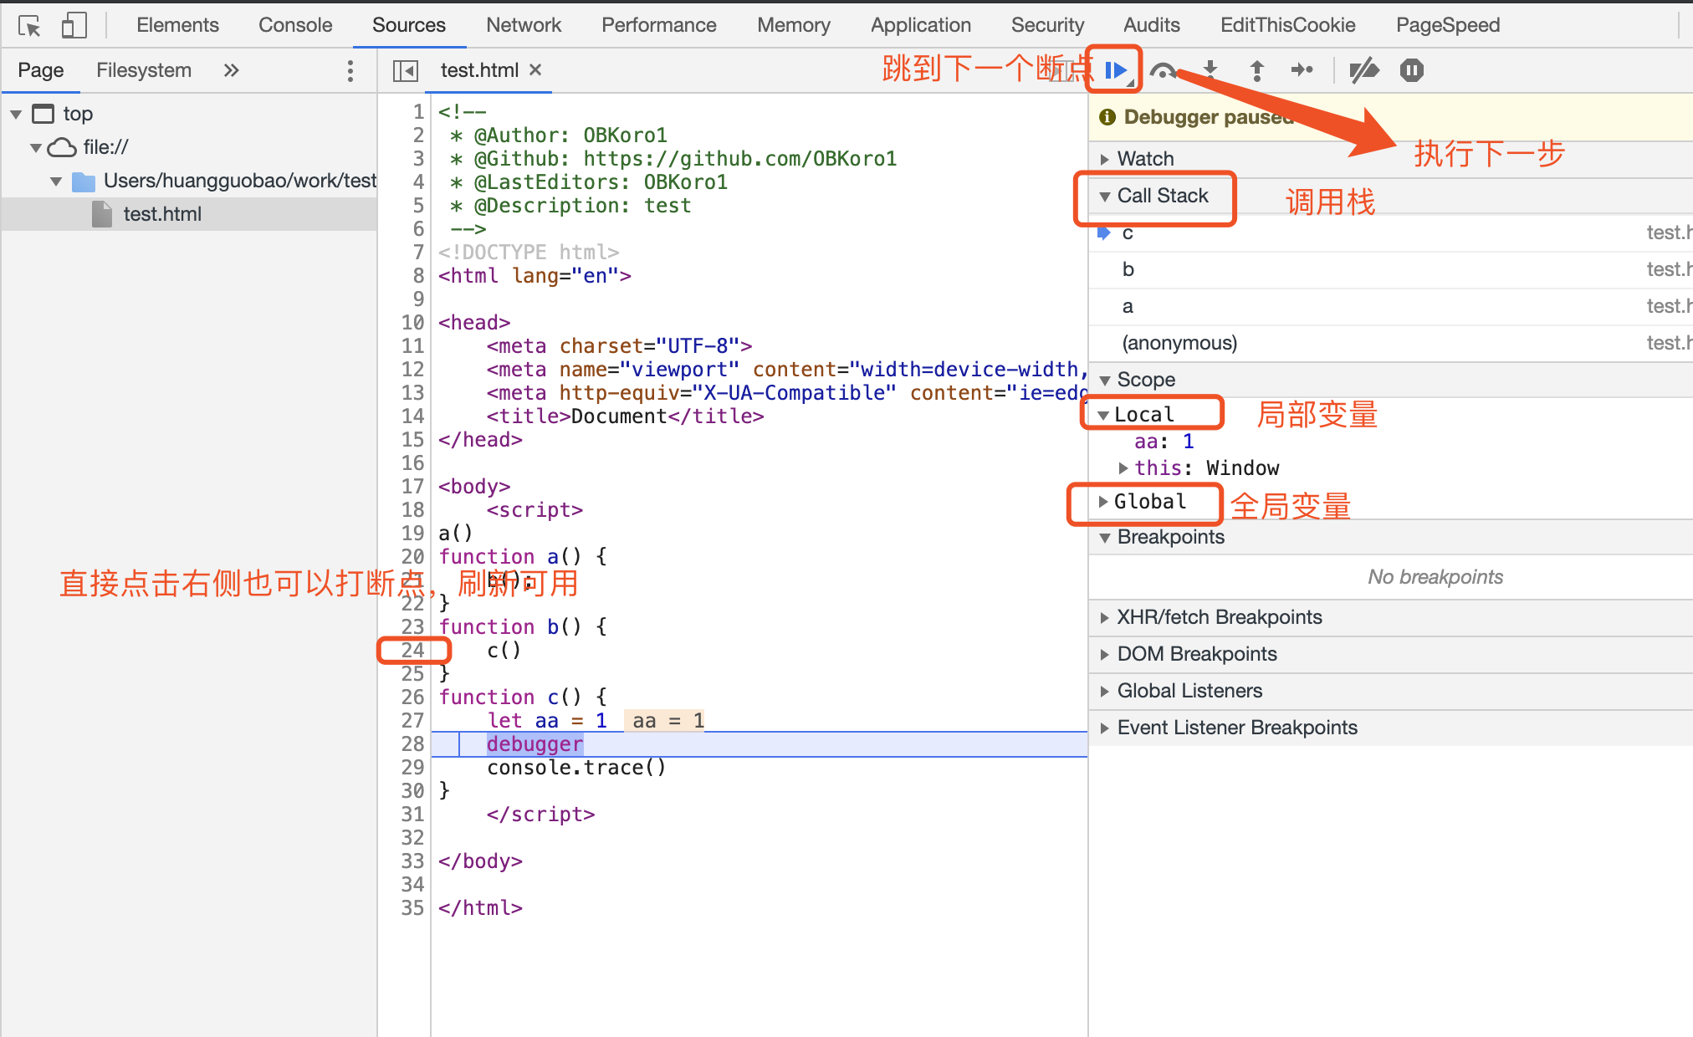The image size is (1693, 1037).
Task: Switch to the Performance tab
Action: click(659, 25)
